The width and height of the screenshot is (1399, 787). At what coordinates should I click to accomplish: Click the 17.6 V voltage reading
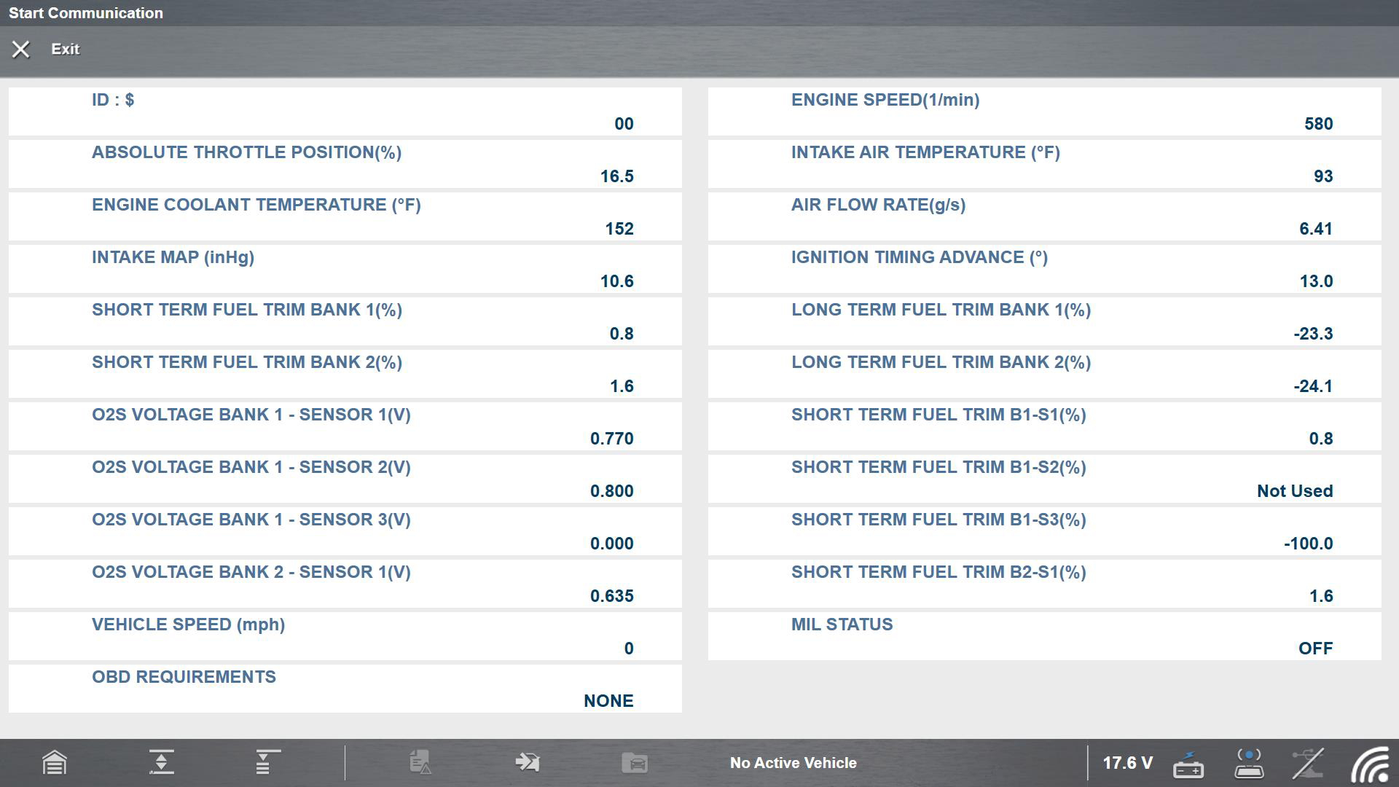coord(1127,763)
